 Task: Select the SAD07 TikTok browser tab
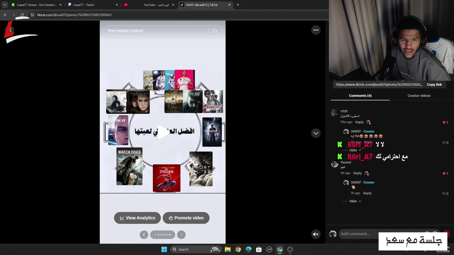coord(205,5)
